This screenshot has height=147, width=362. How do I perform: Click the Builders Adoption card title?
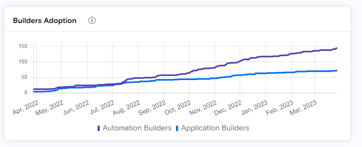click(x=45, y=21)
